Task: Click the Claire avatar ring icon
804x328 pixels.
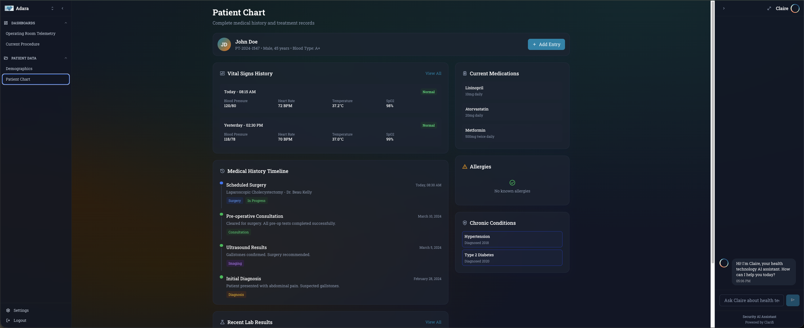Action: [795, 8]
